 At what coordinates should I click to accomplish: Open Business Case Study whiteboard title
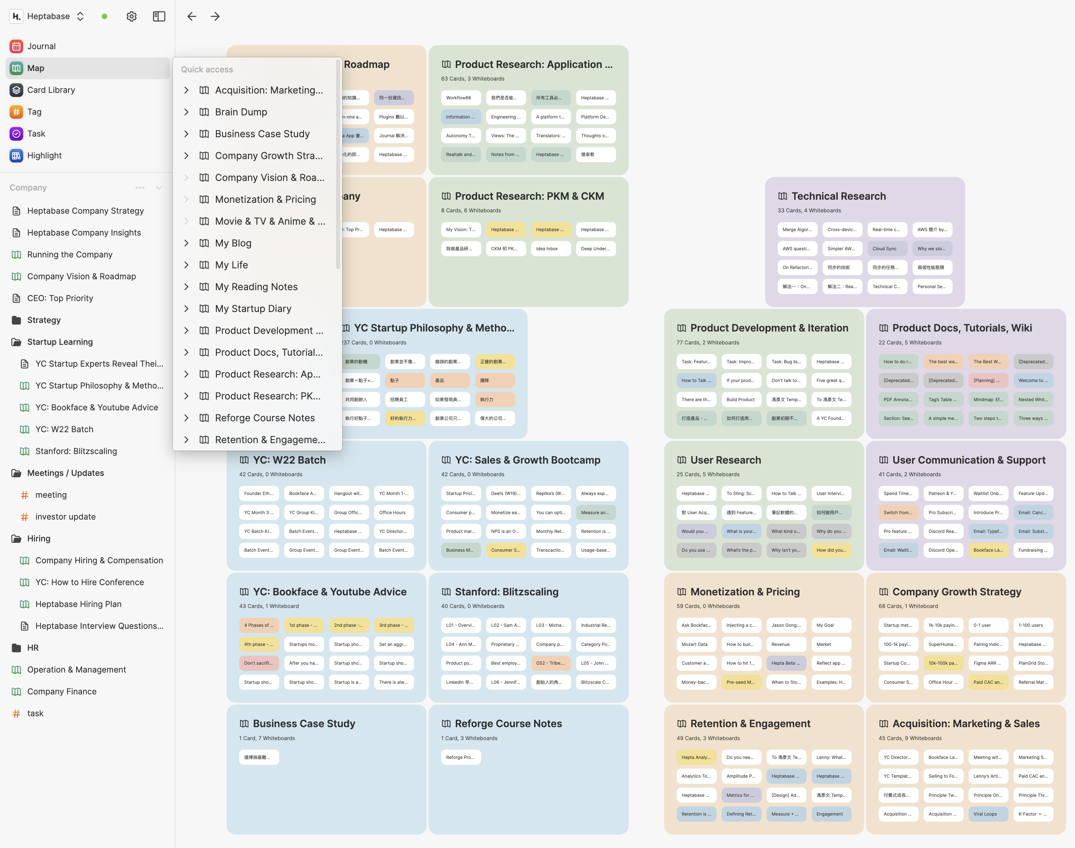point(304,724)
